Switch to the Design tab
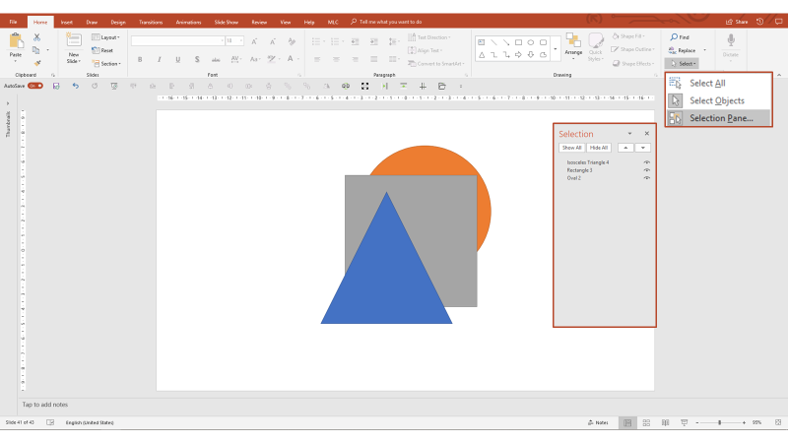This screenshot has height=443, width=788. pos(118,22)
